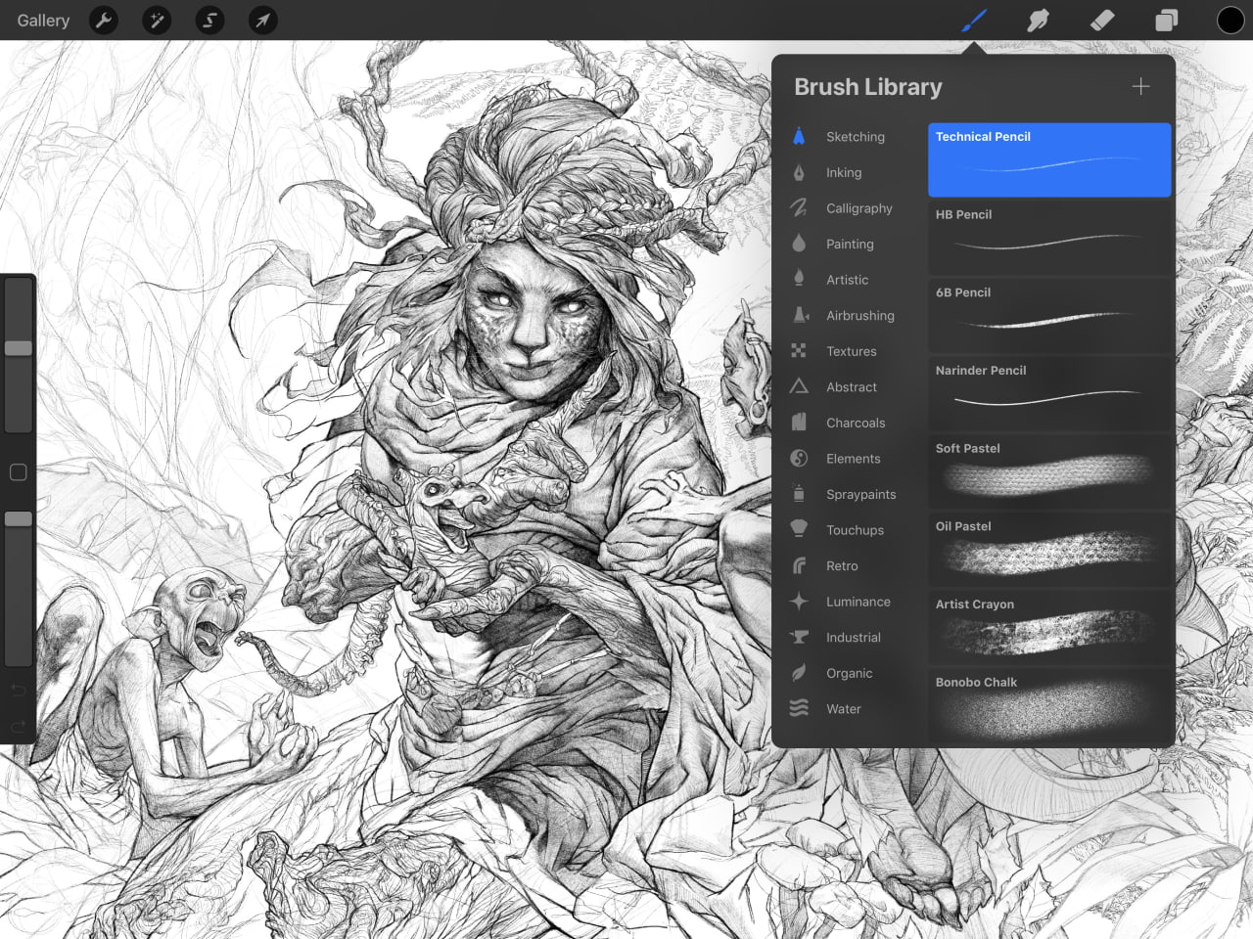
Task: Open the Charcoals brush category
Action: [858, 423]
